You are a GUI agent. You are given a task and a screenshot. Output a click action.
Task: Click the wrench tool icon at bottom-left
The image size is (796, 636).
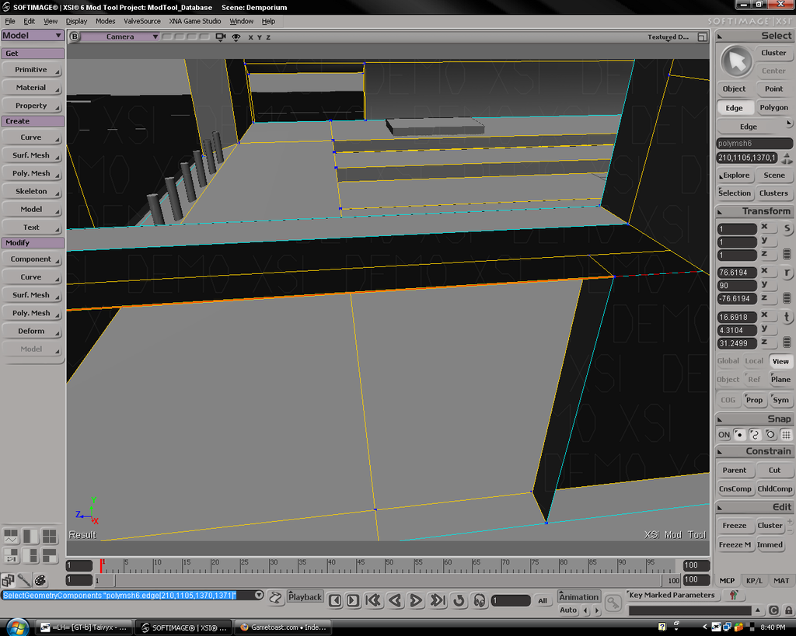point(24,580)
